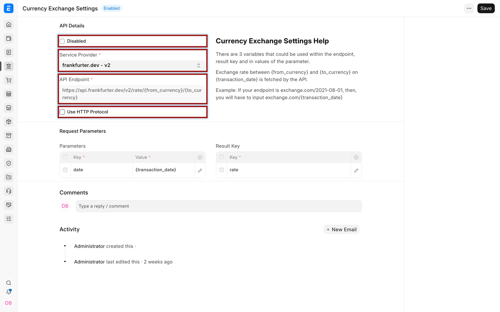Click the comment reply input box

pos(219,206)
